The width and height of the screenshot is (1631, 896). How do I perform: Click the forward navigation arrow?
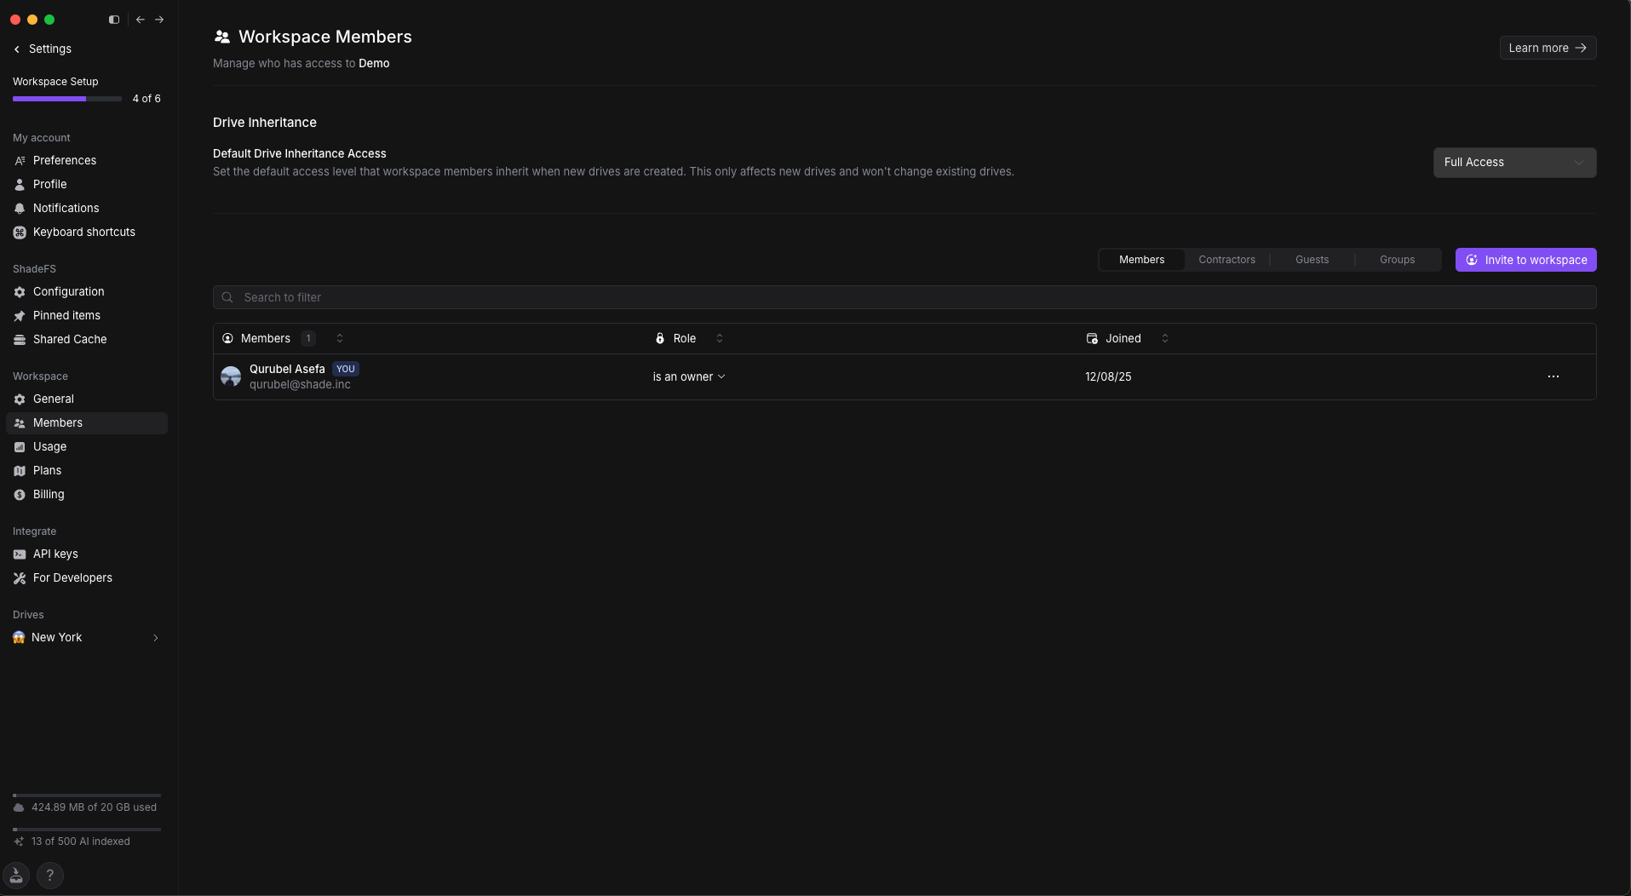pos(159,20)
